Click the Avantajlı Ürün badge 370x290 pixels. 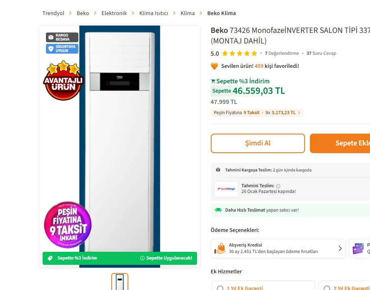pos(63,80)
